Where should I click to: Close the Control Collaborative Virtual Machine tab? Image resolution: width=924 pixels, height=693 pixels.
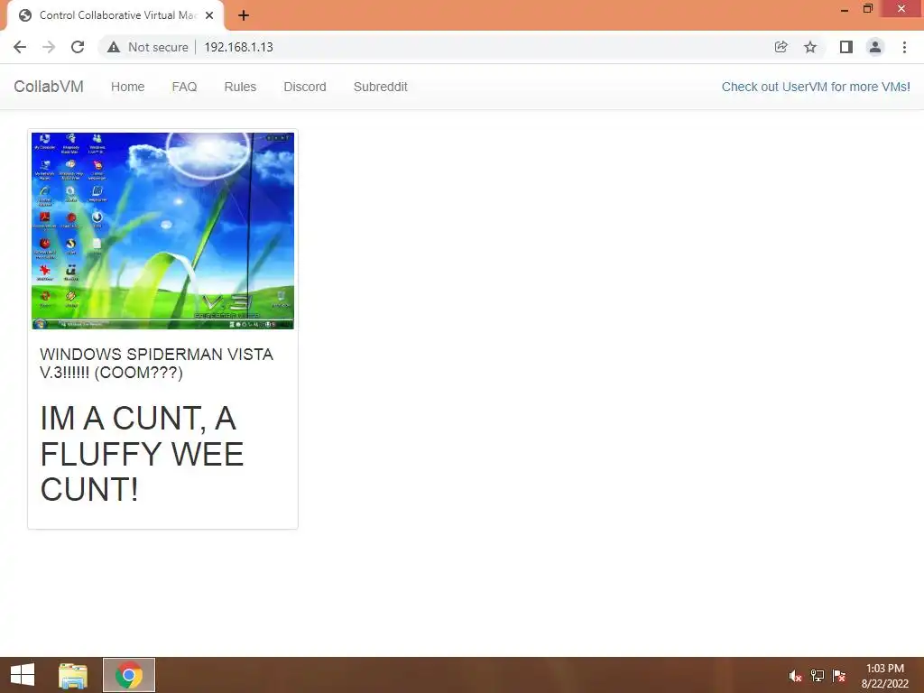[209, 15]
